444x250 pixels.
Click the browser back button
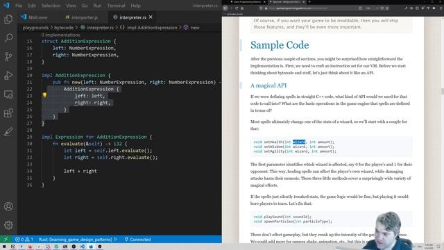(x=225, y=8)
